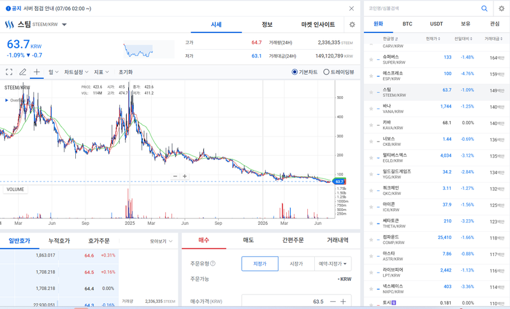This screenshot has height=309, width=510.
Task: Open the STEEM/KRW market selector dropdown
Action: [x=64, y=24]
